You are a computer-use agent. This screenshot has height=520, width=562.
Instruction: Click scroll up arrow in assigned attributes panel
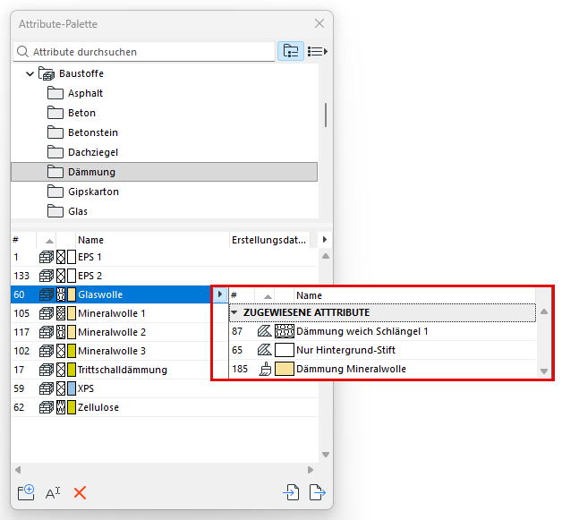544,311
